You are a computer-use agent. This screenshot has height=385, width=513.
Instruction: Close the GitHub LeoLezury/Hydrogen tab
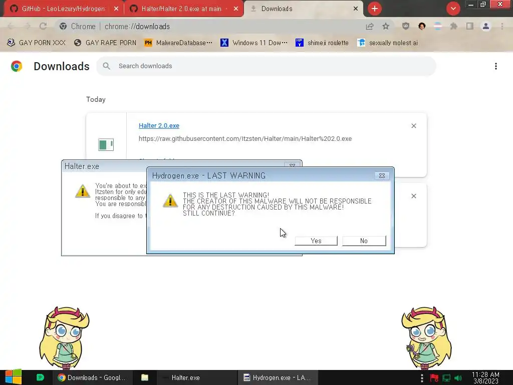point(116,9)
